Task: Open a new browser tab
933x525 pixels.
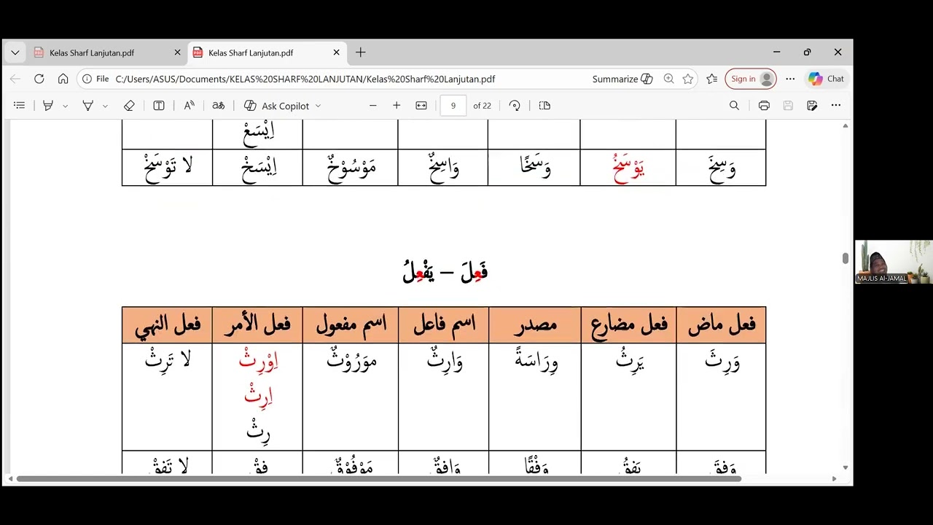Action: coord(361,52)
